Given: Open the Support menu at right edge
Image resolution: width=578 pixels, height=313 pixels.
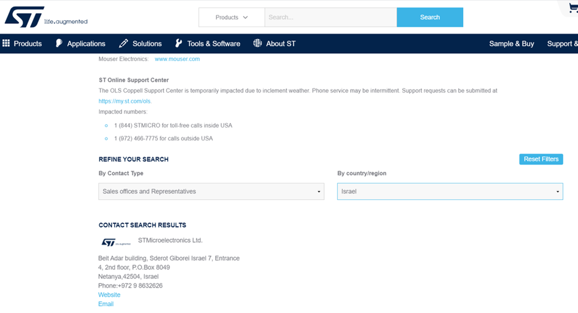Looking at the screenshot, I should click(562, 43).
